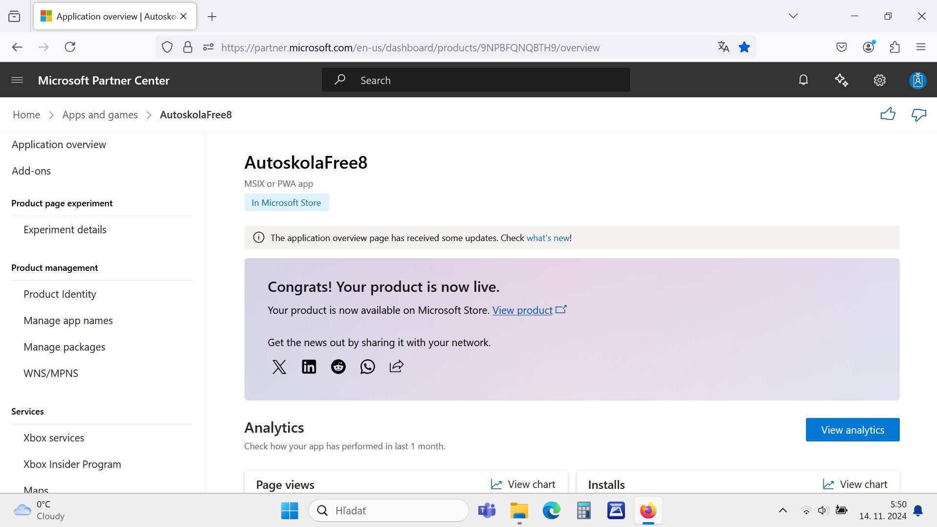Viewport: 937px width, 527px height.
Task: Click the Partner Center search box
Action: pyautogui.click(x=475, y=80)
